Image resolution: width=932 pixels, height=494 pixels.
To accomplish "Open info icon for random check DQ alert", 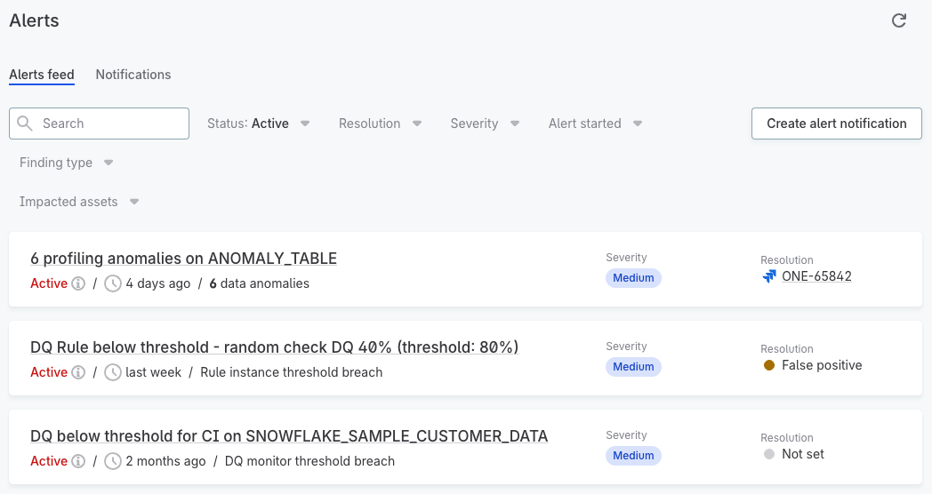I will [x=78, y=372].
